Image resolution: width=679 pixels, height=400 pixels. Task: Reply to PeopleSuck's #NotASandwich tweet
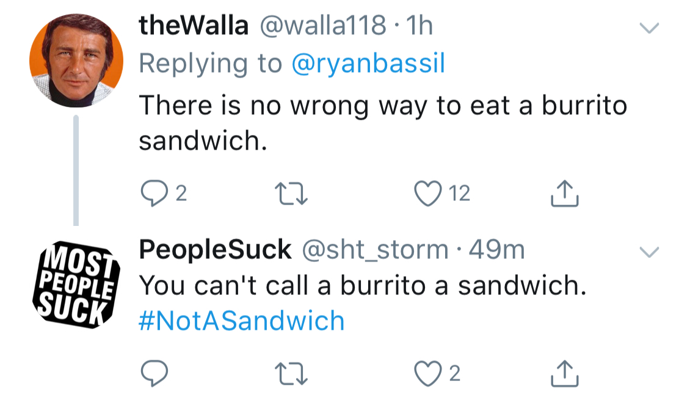tap(151, 373)
